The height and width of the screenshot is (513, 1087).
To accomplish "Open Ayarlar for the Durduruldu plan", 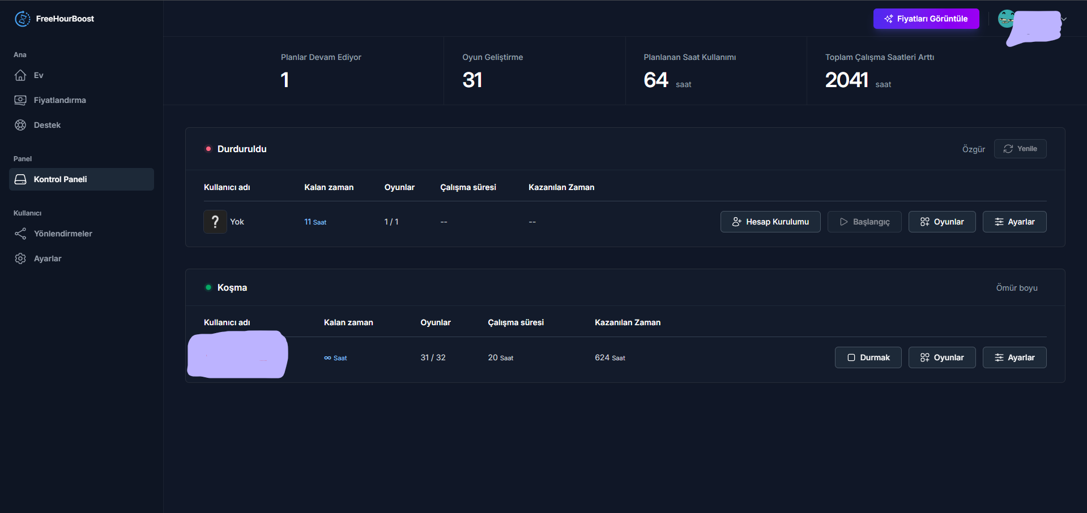I will [x=1014, y=222].
